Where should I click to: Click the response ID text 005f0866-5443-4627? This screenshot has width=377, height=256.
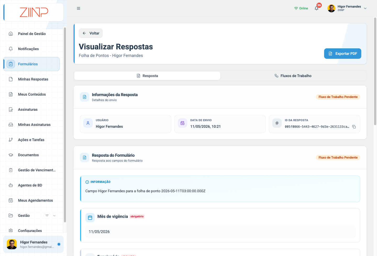tap(317, 127)
